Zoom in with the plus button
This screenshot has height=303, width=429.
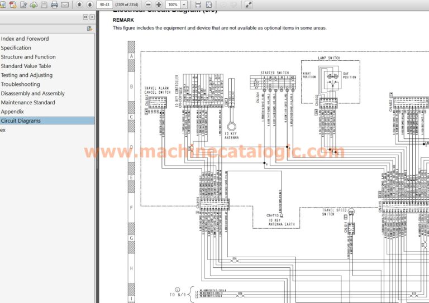159,4
